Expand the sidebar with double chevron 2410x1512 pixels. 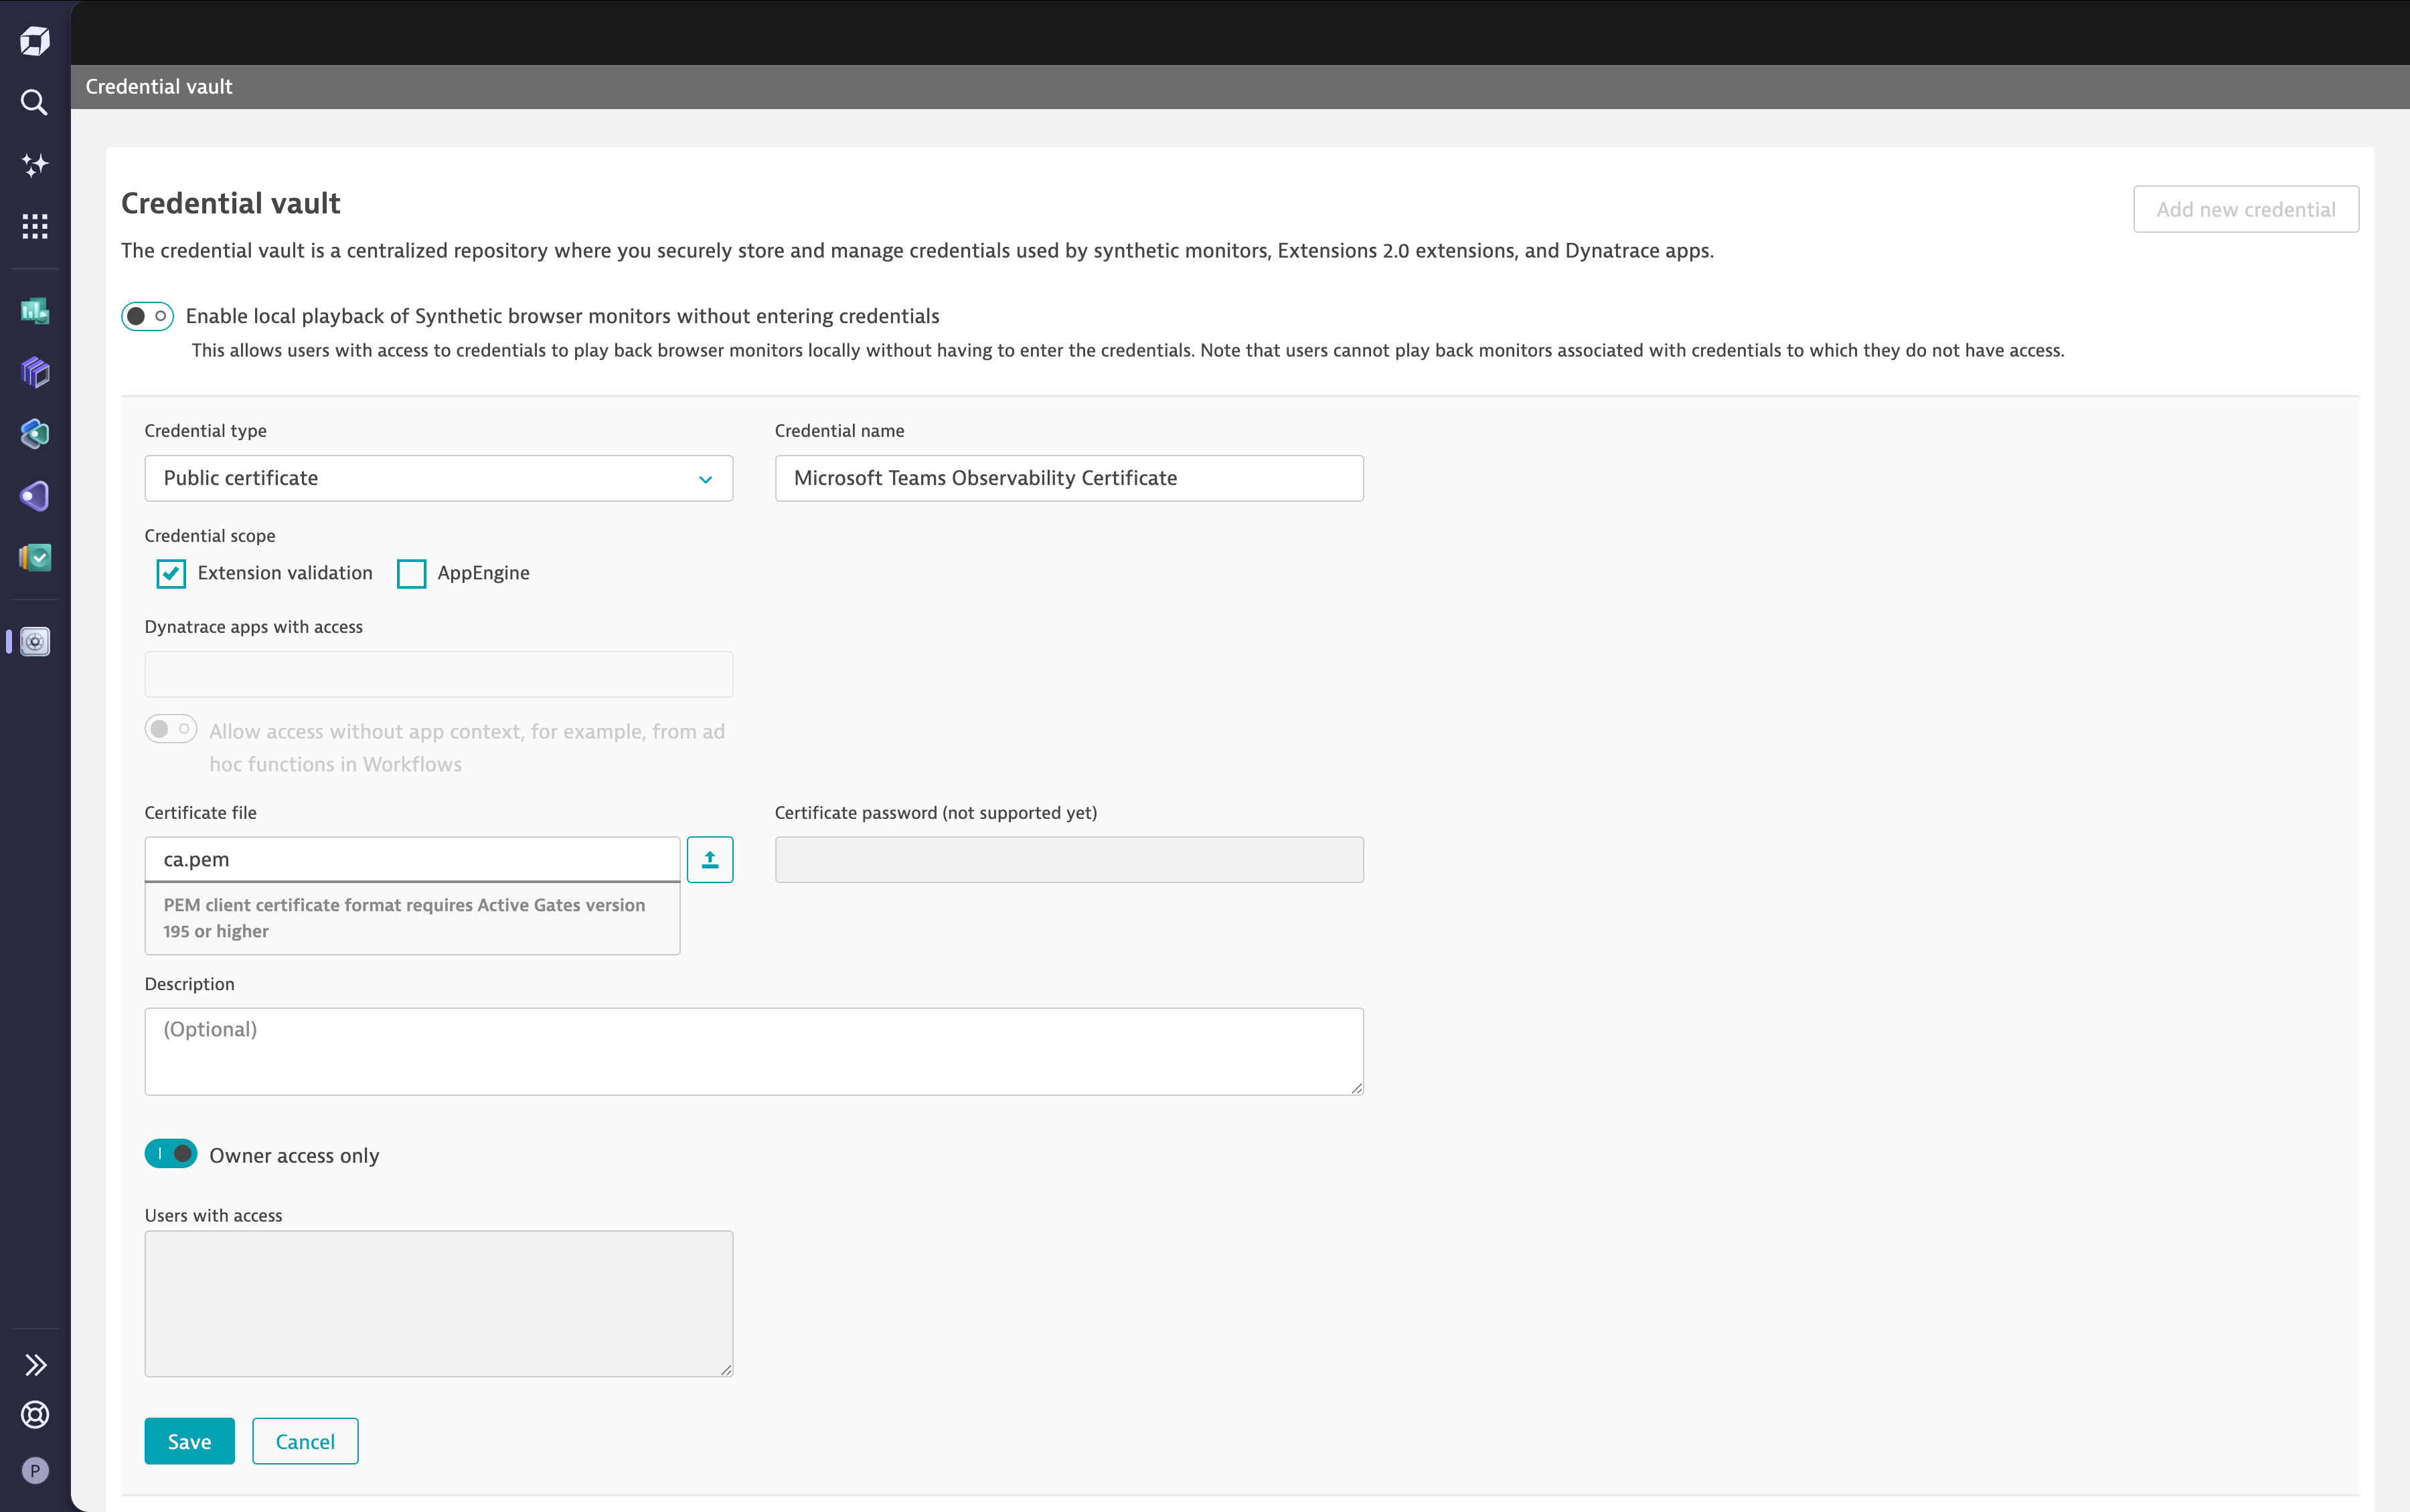pos(35,1365)
